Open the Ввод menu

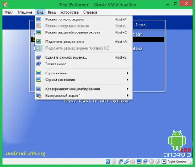(x=52, y=12)
